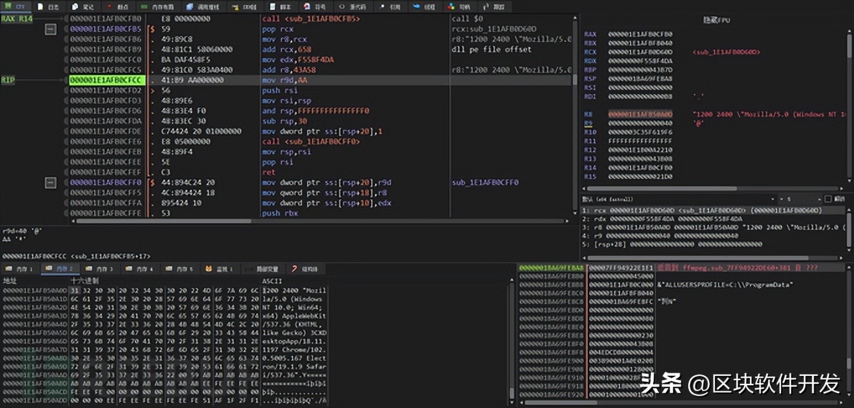Switch to the 局部变量 local variables tab
Screen dimensions: 854x408
[266, 269]
